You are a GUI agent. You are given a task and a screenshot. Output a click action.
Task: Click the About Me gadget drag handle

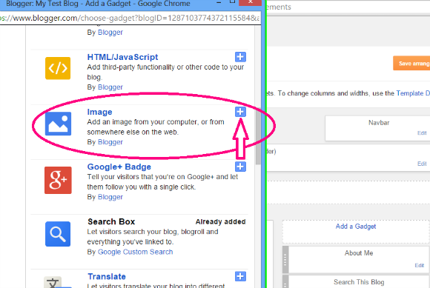(x=285, y=260)
